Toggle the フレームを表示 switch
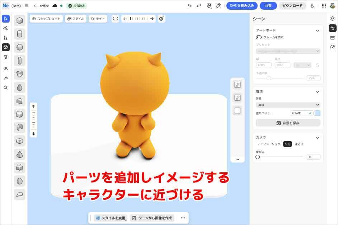The image size is (338, 225). [259, 37]
